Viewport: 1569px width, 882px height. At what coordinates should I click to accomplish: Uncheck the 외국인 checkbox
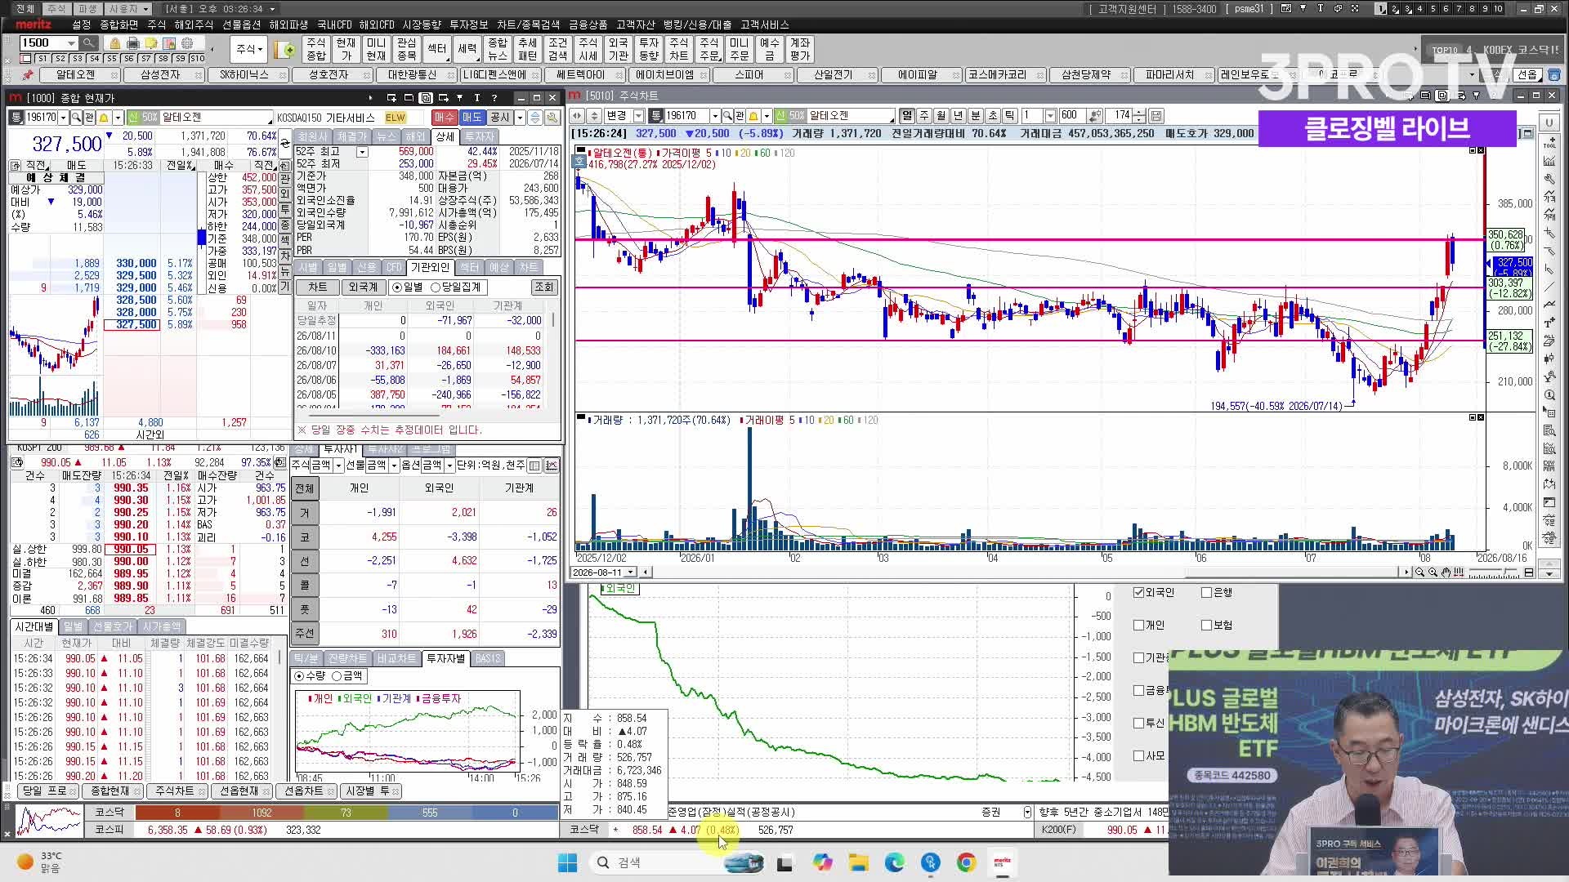click(x=1138, y=592)
